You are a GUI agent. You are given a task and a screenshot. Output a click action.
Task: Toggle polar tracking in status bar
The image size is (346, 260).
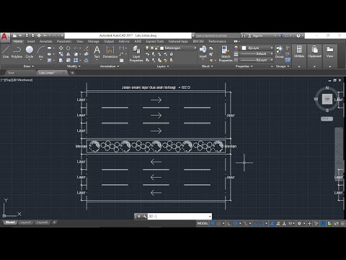coord(236,223)
